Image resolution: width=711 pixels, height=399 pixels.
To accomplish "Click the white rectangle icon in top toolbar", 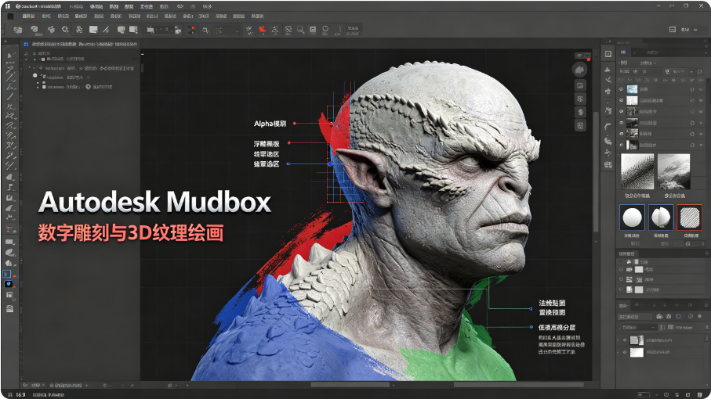I will point(93,30).
